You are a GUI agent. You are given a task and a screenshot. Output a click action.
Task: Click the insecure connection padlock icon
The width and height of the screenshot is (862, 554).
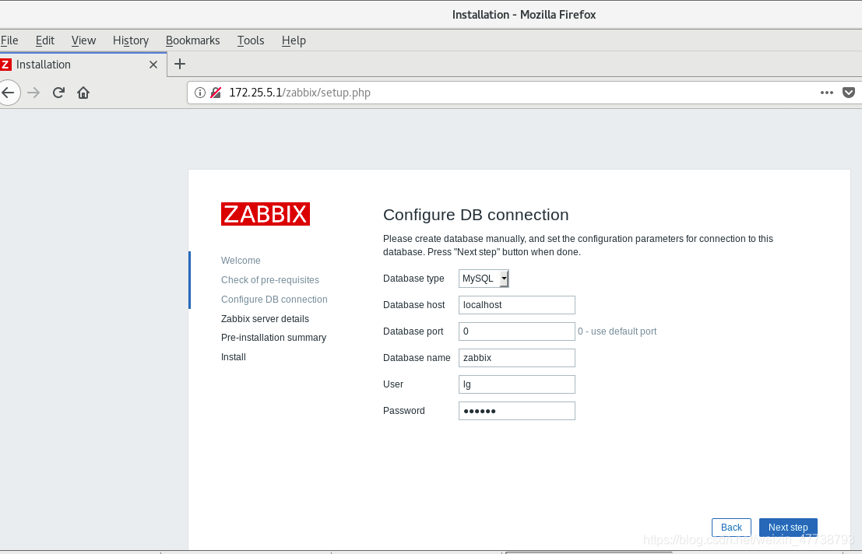tap(216, 93)
